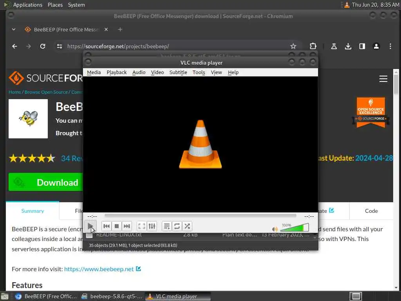Screen dimensions: 401x301
Task: Open the Places menu
Action: tap(55, 5)
